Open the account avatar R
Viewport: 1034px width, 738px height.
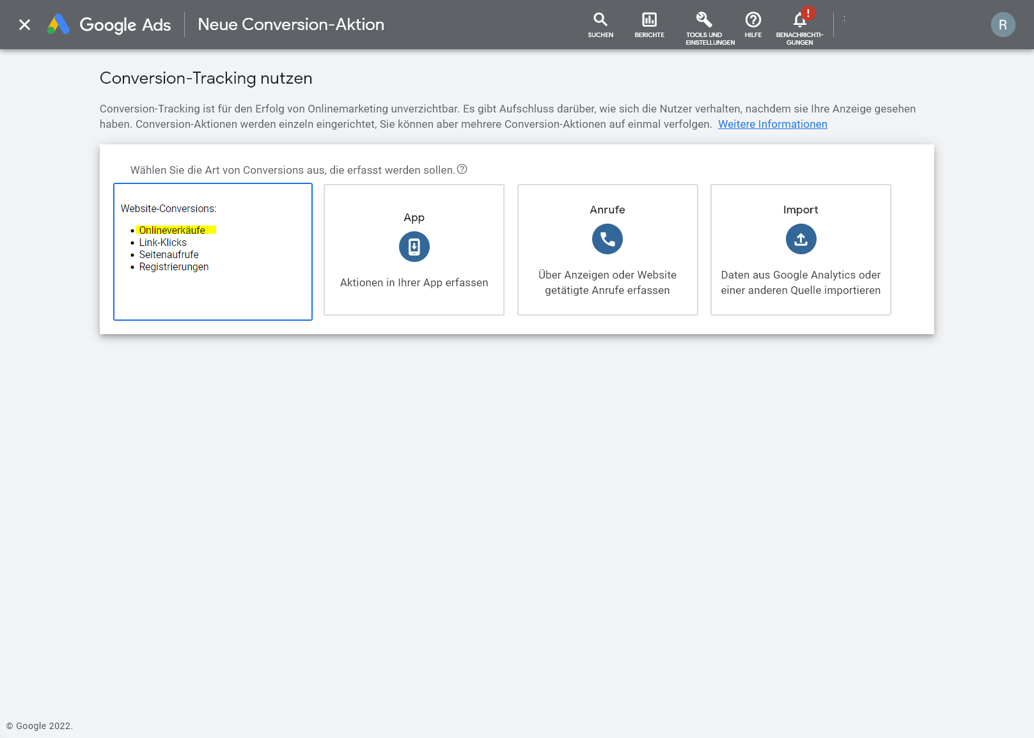coord(1002,25)
